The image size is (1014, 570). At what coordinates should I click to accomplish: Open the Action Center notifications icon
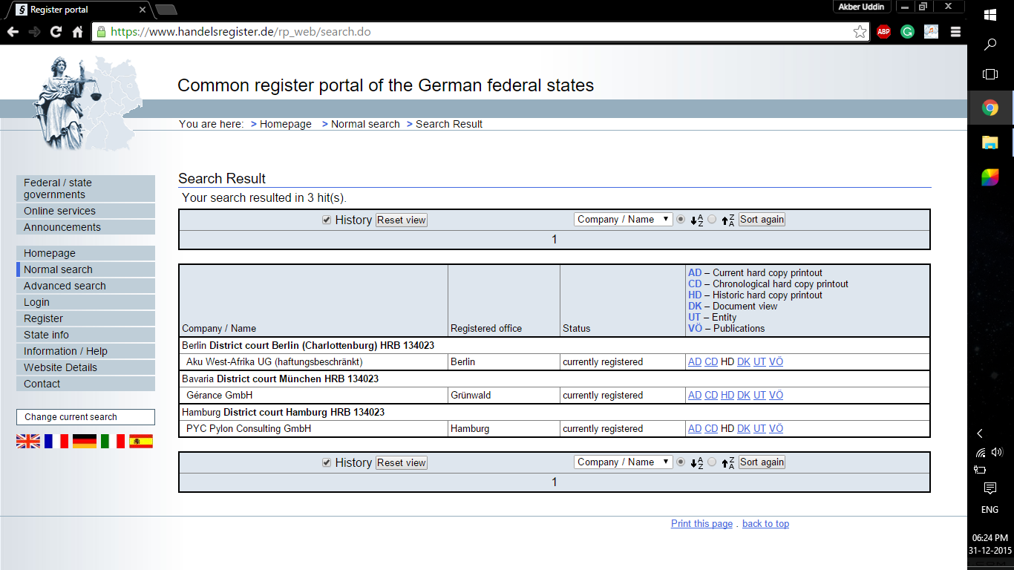click(990, 488)
